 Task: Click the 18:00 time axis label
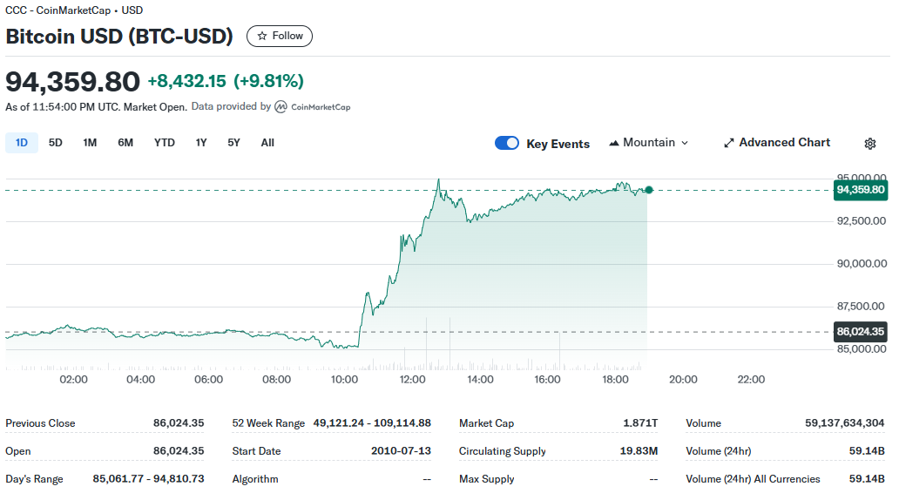click(615, 380)
